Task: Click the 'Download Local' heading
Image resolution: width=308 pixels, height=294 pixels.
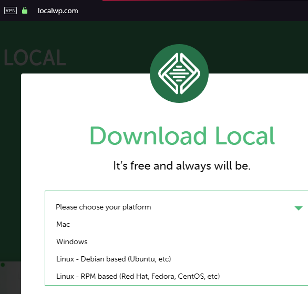Action: pos(182,136)
